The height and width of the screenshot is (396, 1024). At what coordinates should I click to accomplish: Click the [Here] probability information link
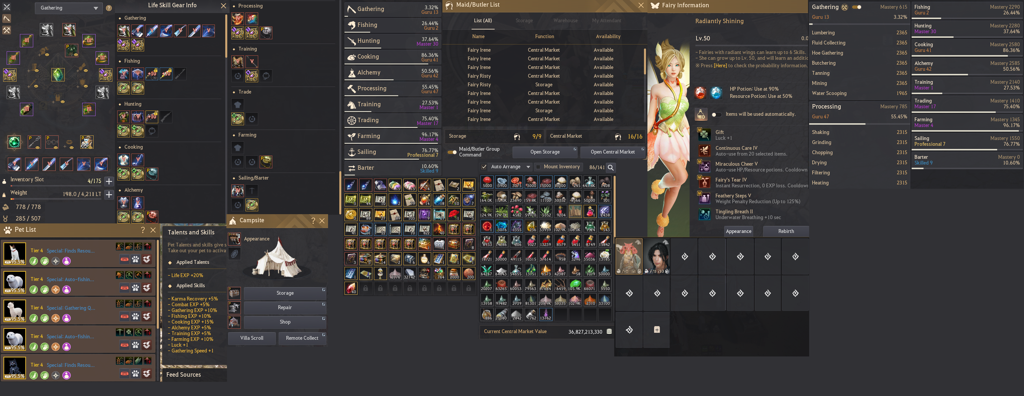tap(720, 66)
